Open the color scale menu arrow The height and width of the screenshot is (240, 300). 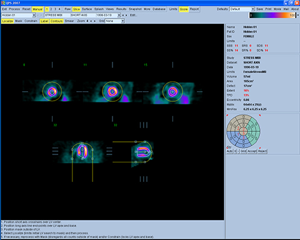pos(297,15)
